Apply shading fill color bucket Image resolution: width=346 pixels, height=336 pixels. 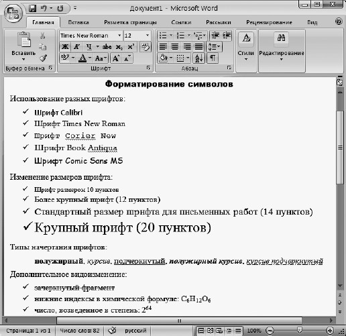(x=164, y=58)
